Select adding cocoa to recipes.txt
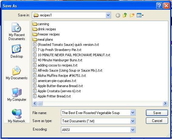The width and height of the screenshot is (172, 139). (55, 65)
